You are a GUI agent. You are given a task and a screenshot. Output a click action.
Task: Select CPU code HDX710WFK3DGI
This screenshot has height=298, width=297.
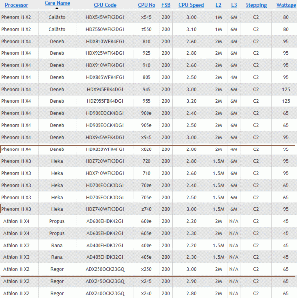(x=105, y=173)
